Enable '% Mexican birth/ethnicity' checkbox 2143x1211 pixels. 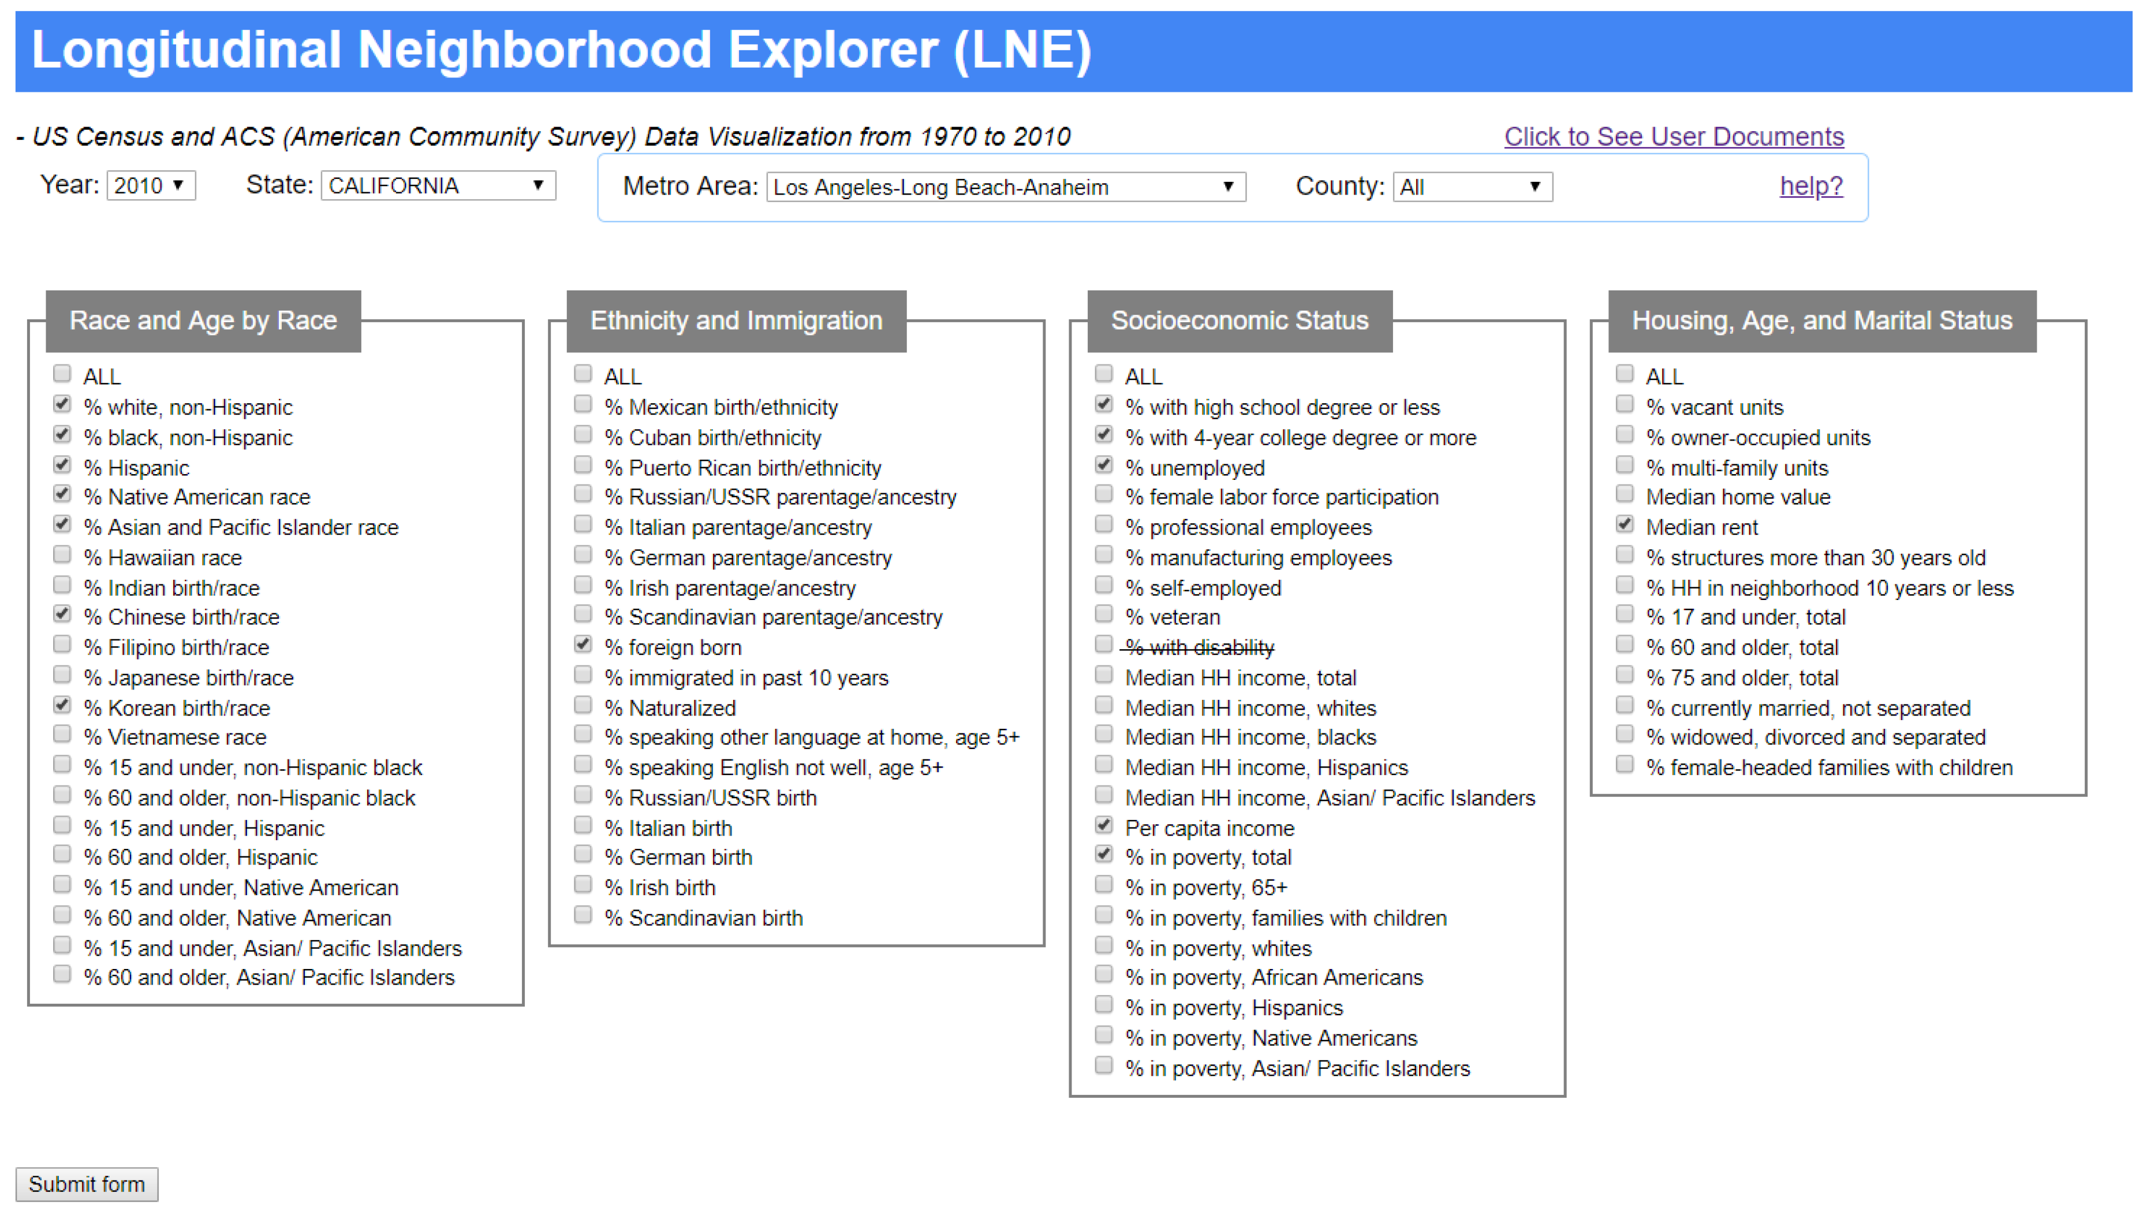click(583, 404)
